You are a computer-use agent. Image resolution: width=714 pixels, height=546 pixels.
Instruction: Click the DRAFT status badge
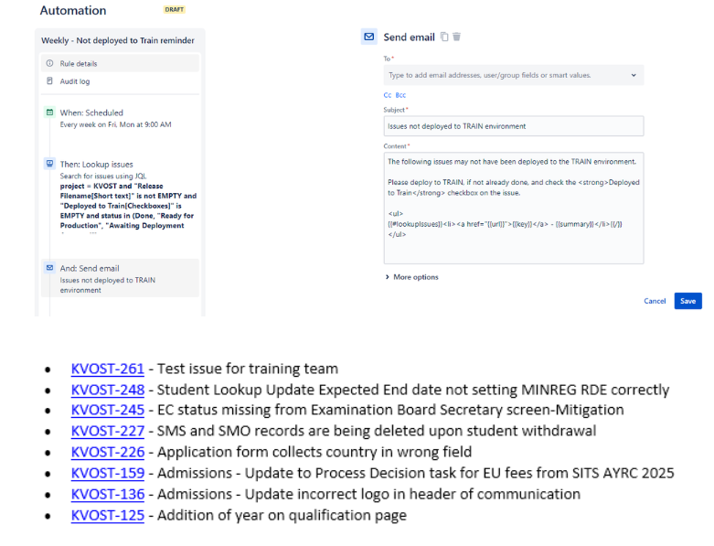175,9
